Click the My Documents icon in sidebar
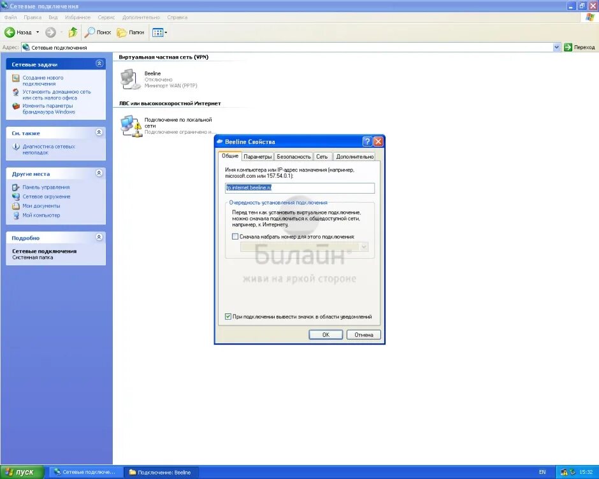 pos(16,206)
